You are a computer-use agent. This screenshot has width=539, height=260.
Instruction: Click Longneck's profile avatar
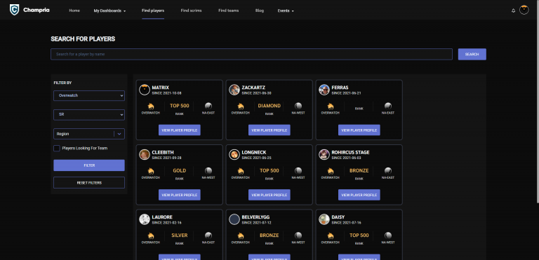click(234, 154)
